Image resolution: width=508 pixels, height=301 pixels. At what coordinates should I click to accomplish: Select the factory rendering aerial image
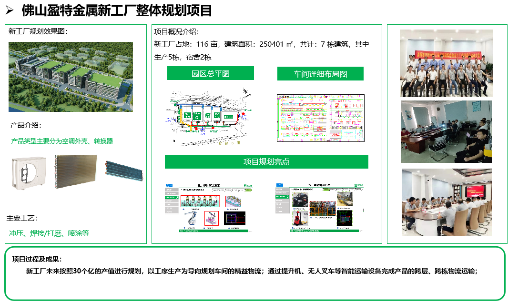[71, 77]
